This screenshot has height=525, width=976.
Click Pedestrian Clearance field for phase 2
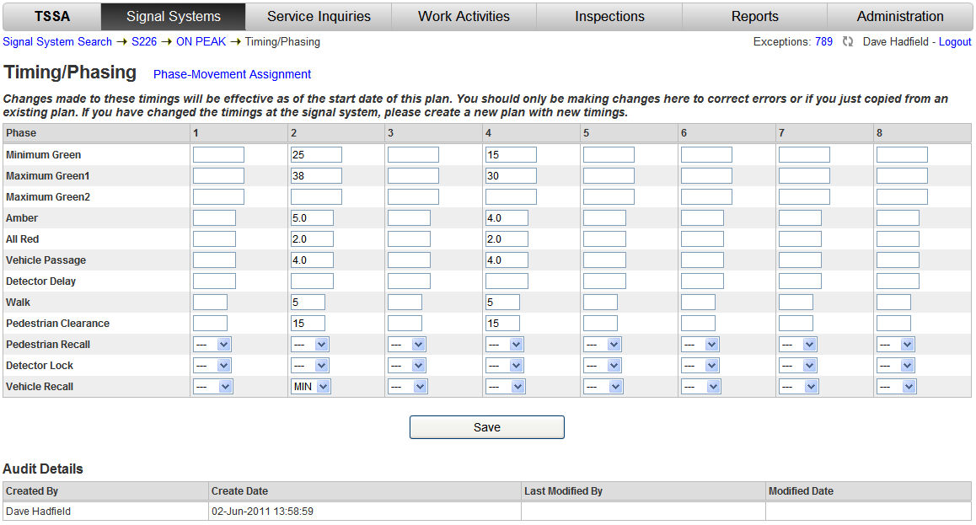click(x=308, y=324)
